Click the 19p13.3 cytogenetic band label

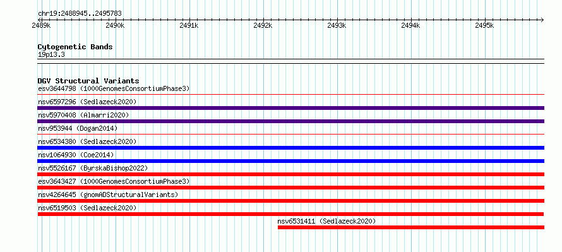pyautogui.click(x=51, y=55)
